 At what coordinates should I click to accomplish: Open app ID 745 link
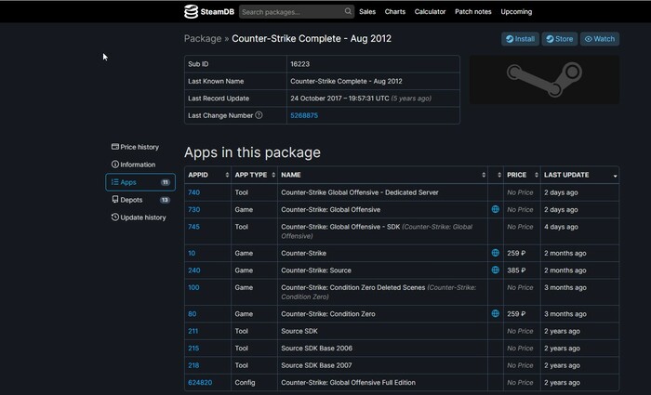pos(193,227)
